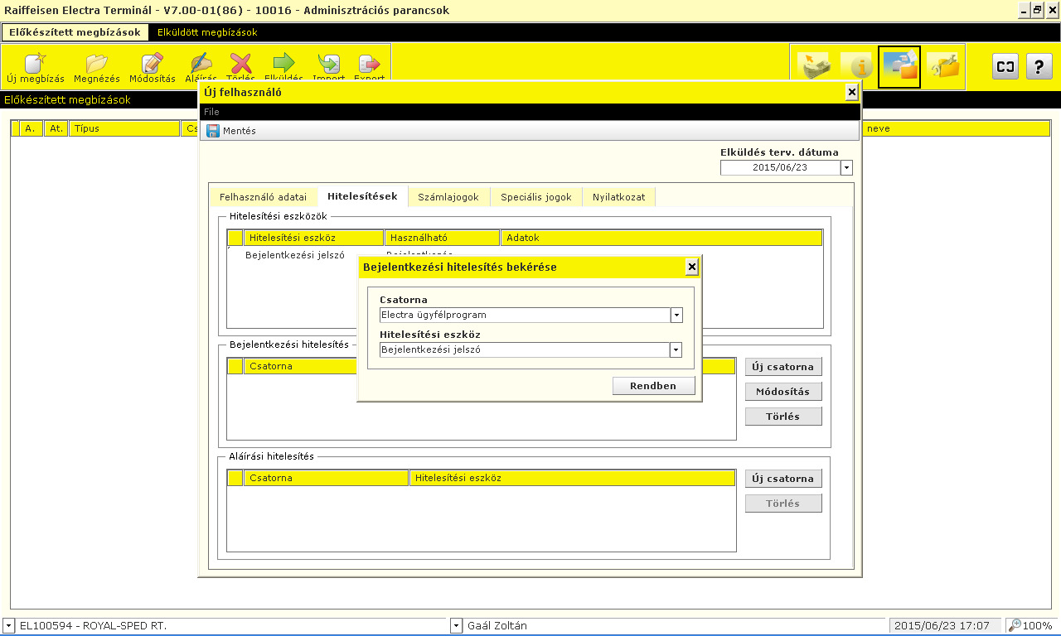Click Csatorna header in Bejelentkezési hitelesítés table

pos(300,366)
